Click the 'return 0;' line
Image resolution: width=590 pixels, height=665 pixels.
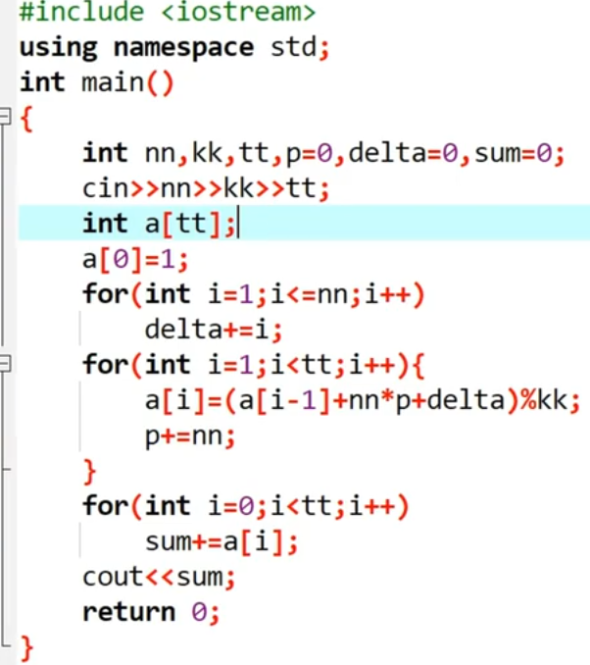coord(151,612)
